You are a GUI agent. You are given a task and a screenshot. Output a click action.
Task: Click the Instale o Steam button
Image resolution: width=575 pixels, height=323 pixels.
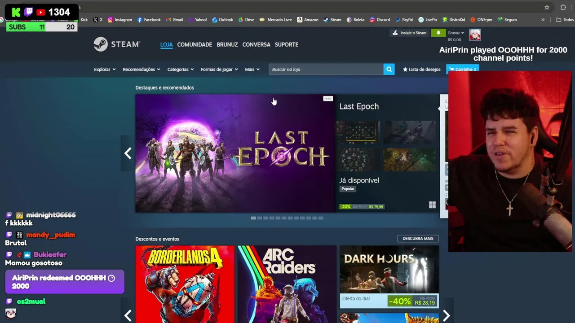409,33
